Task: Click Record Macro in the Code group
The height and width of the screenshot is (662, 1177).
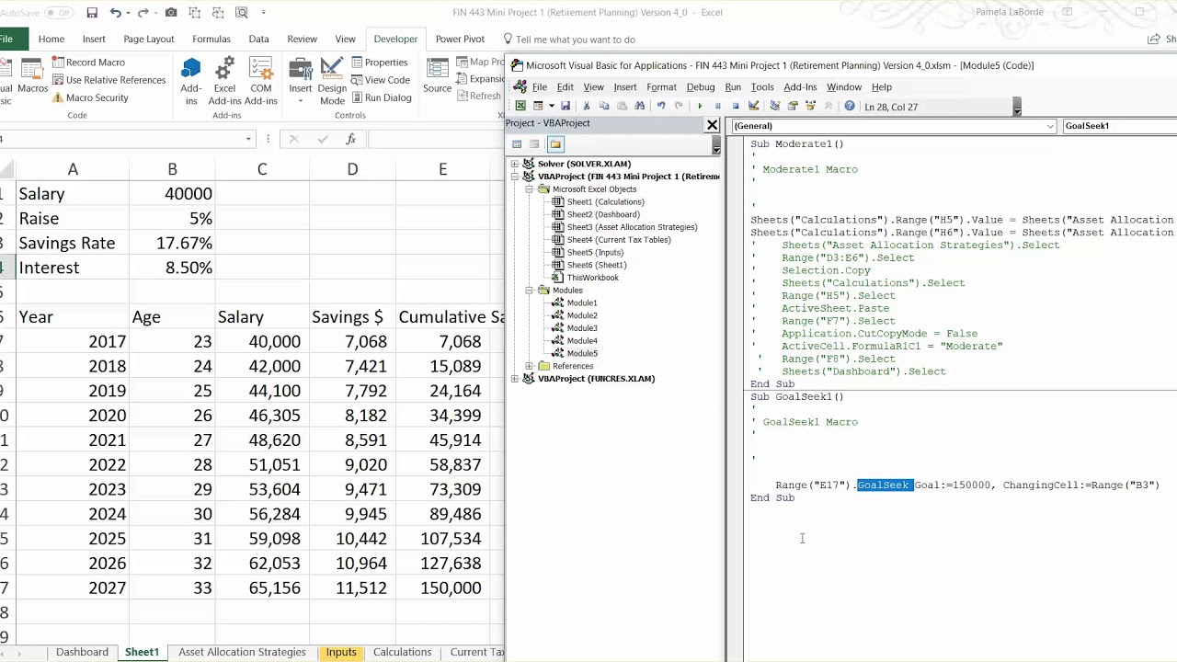Action: [88, 63]
